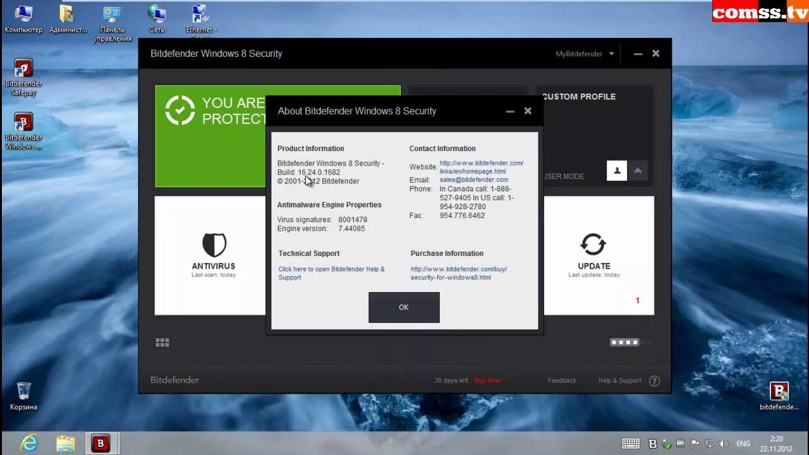Open the Администратор folder desktop icon
809x455 pixels.
pyautogui.click(x=68, y=19)
